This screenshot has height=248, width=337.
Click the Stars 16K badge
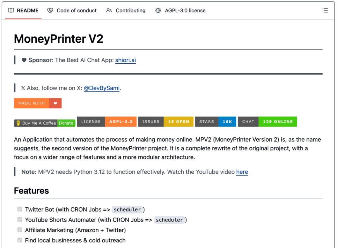coord(216,122)
